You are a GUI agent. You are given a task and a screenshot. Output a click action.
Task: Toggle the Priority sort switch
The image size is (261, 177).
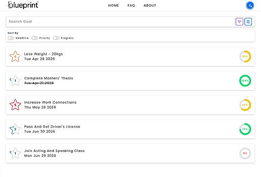[35, 38]
